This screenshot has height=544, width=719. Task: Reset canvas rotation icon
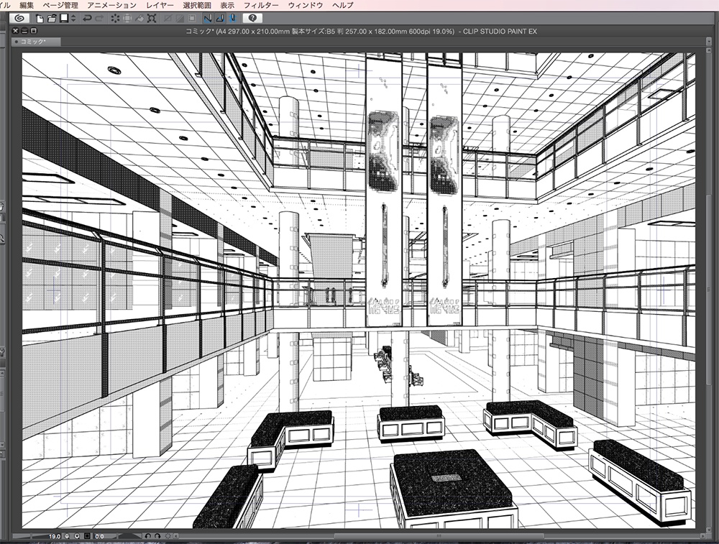(168, 536)
